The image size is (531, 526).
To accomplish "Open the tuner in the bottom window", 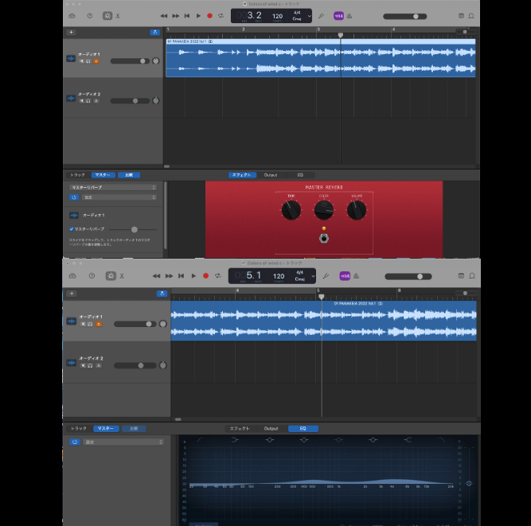I will 326,276.
